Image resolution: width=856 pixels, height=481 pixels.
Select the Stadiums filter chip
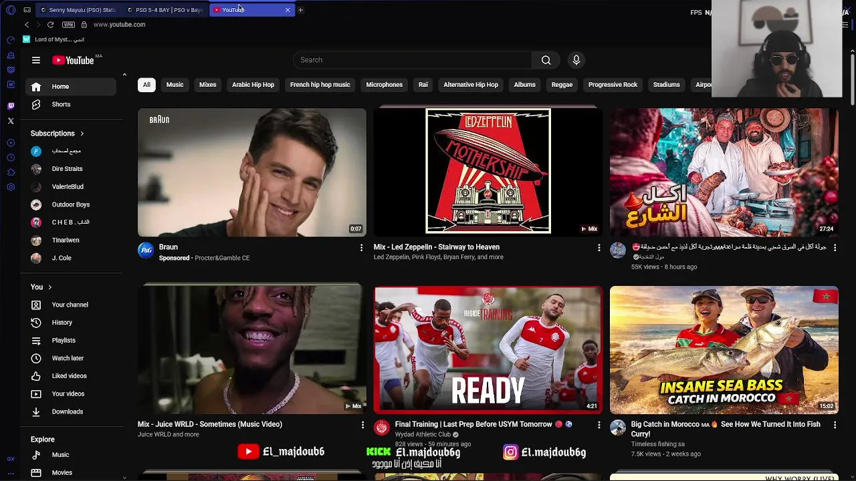tap(666, 85)
